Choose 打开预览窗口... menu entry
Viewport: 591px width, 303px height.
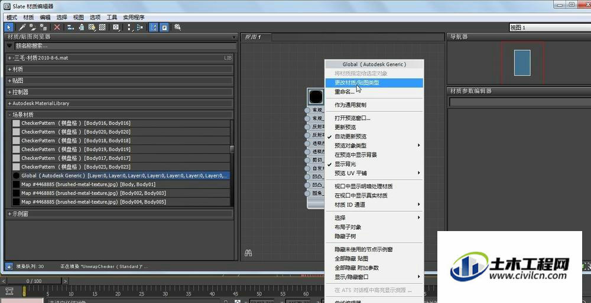pos(374,118)
